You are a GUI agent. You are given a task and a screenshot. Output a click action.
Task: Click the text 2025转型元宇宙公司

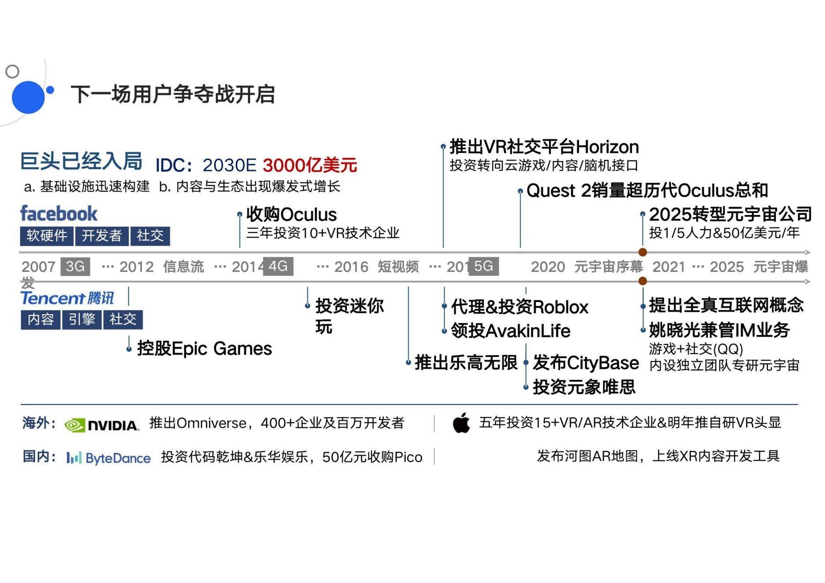(730, 214)
